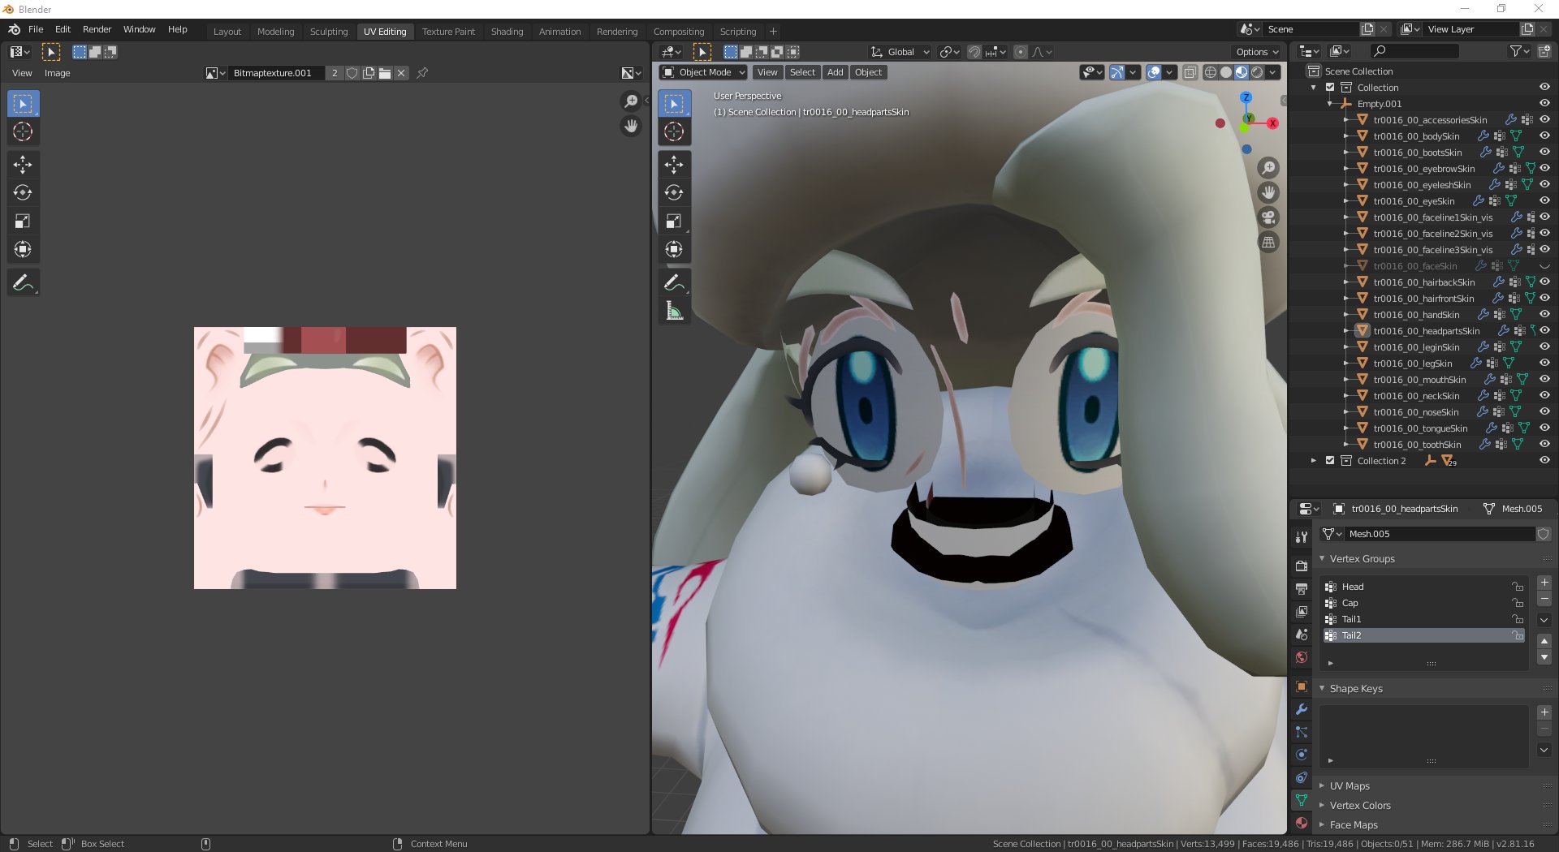Viewport: 1559px width, 852px height.
Task: Toggle the snapping magnet in the 3D viewport
Action: click(x=974, y=52)
